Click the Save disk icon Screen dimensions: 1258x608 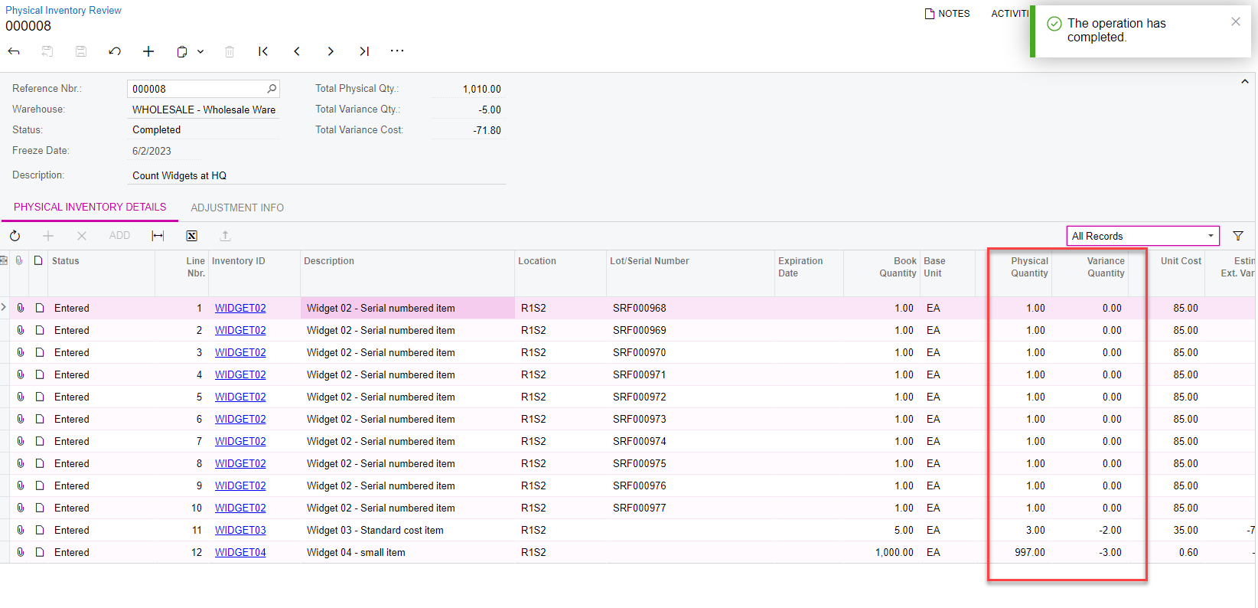click(x=81, y=51)
